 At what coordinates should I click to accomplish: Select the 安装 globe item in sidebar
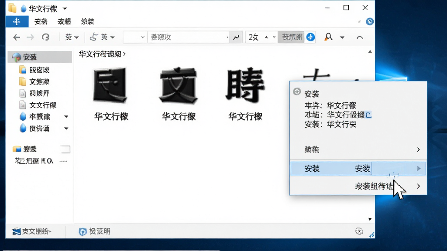coord(40,57)
